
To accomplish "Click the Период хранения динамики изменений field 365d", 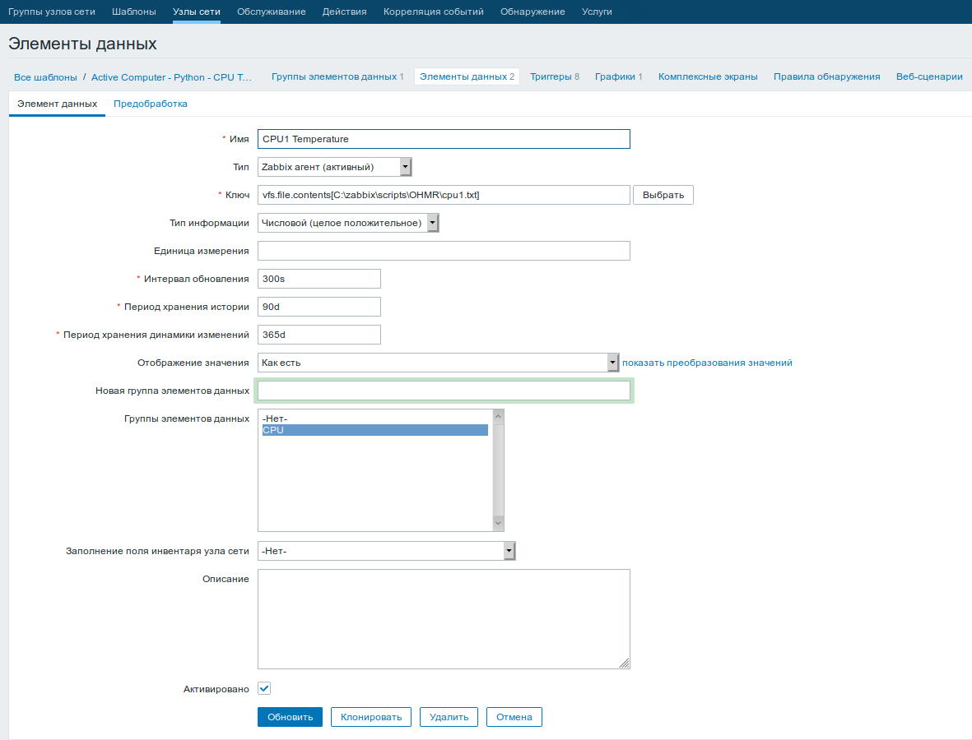I will point(319,335).
